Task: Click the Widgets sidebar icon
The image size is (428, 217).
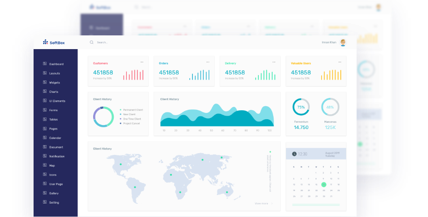Action: coord(45,83)
